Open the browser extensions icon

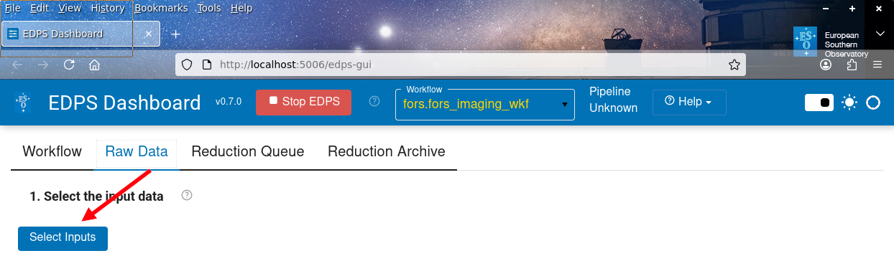pyautogui.click(x=852, y=65)
